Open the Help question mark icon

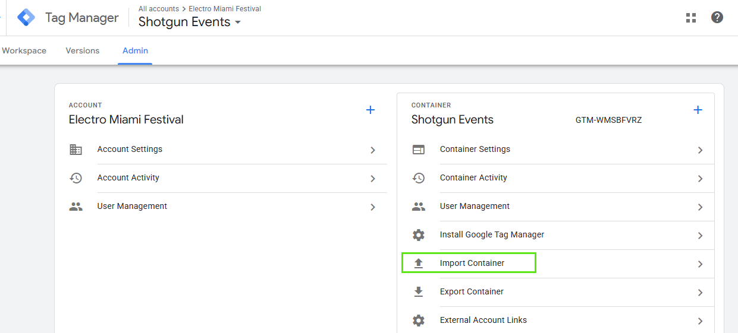click(x=717, y=17)
